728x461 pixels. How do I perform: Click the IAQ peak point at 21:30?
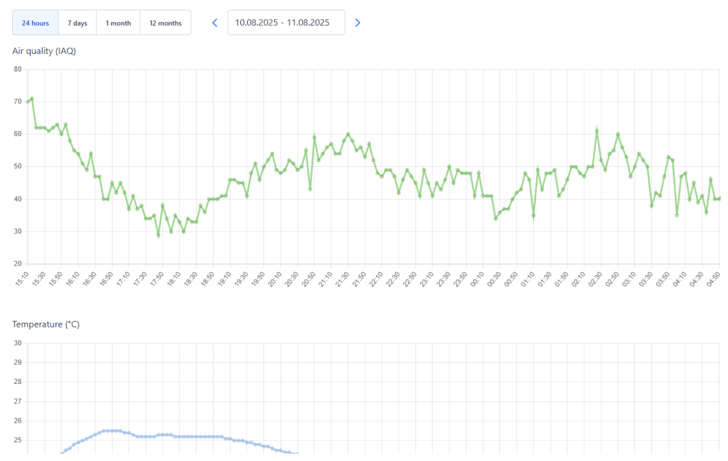tap(348, 134)
